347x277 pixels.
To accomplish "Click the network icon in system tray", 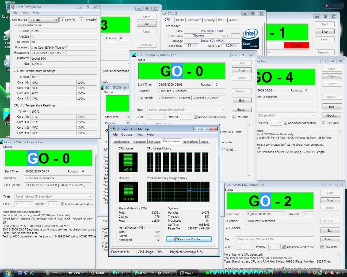I will [327, 273].
